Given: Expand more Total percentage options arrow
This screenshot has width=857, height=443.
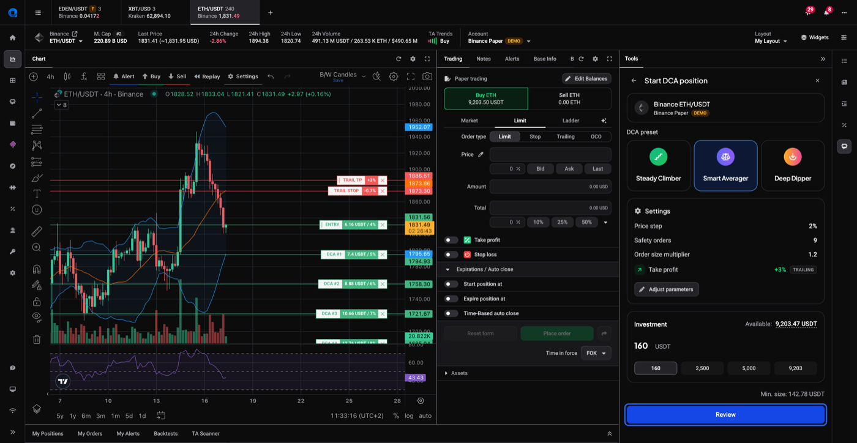Looking at the screenshot, I should [x=605, y=222].
